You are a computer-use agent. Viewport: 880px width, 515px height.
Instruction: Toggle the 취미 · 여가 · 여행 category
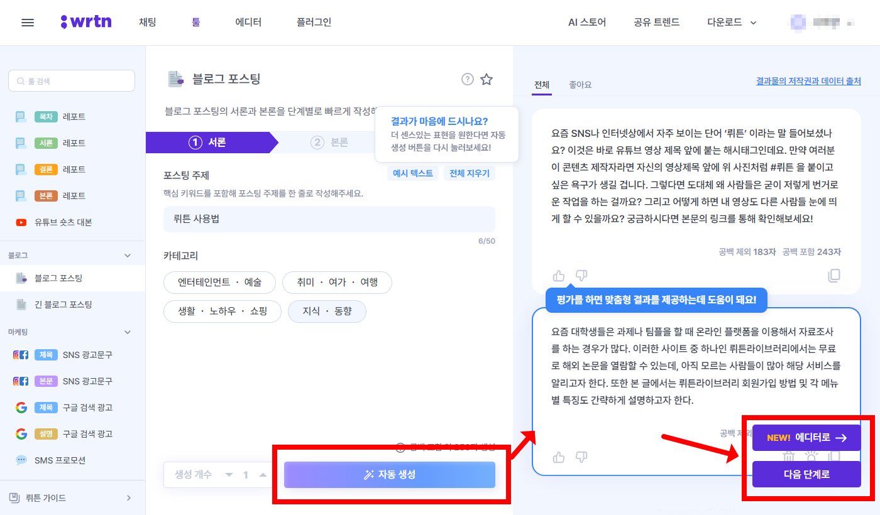pos(337,283)
